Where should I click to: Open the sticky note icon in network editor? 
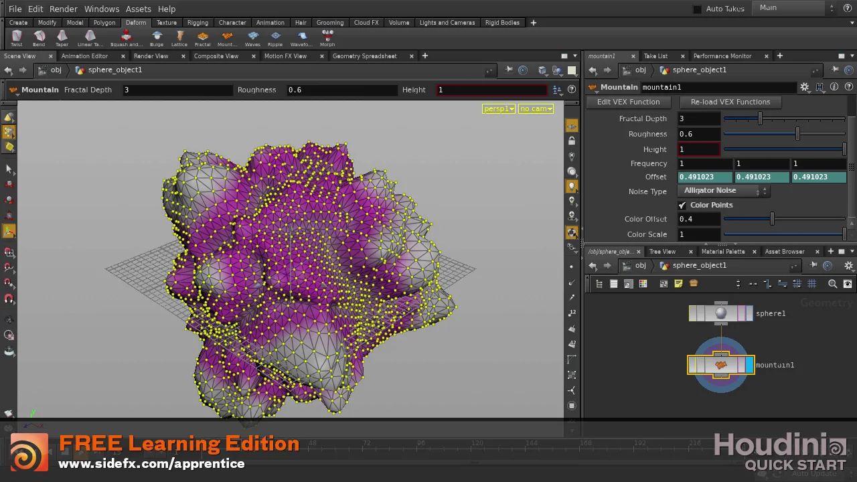click(678, 284)
